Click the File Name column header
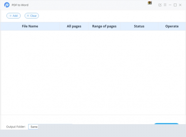Viewport: 186px width, 137px height. (x=30, y=26)
